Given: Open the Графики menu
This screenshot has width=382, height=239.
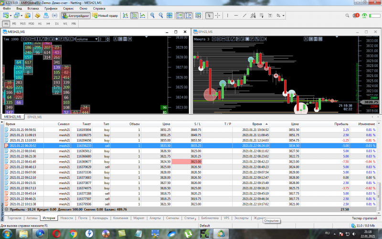Looking at the screenshot, I should click(51, 8).
